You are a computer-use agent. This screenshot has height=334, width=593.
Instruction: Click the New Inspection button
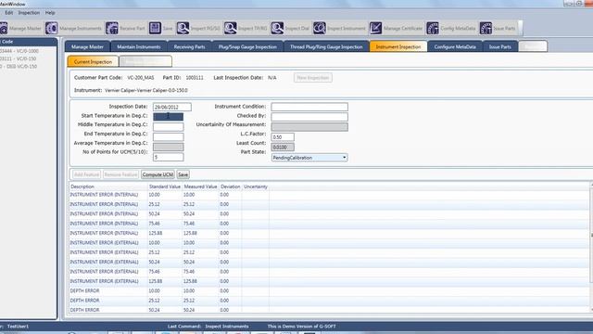(x=313, y=78)
